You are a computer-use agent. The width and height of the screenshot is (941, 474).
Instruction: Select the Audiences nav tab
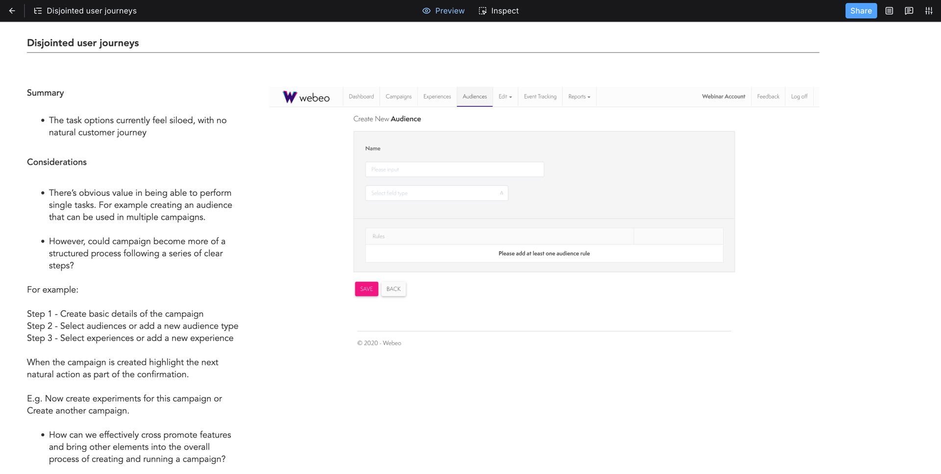(475, 97)
